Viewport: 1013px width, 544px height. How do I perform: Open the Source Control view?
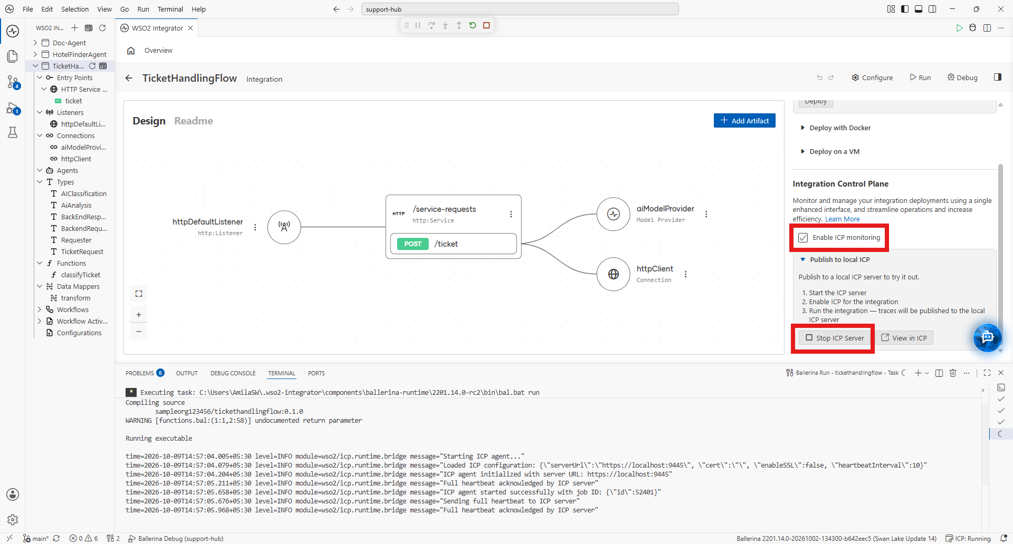(x=13, y=82)
